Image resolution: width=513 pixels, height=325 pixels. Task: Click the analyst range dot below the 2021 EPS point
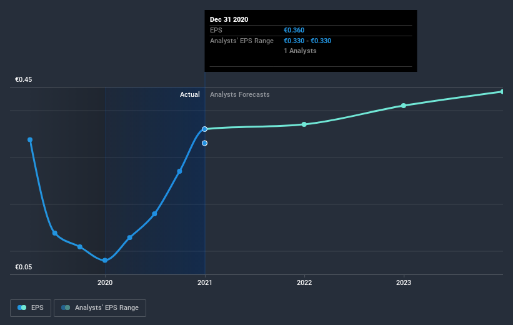[x=204, y=143]
